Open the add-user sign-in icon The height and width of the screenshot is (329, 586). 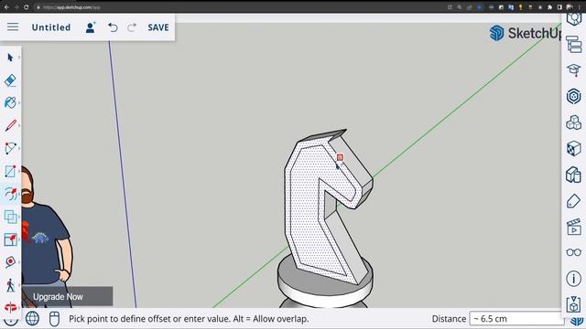coord(91,27)
